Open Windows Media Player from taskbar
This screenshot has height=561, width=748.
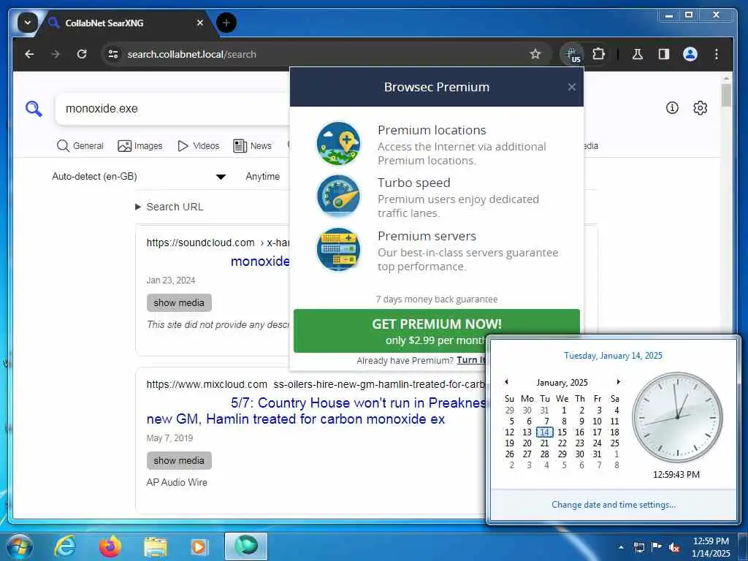(x=199, y=546)
